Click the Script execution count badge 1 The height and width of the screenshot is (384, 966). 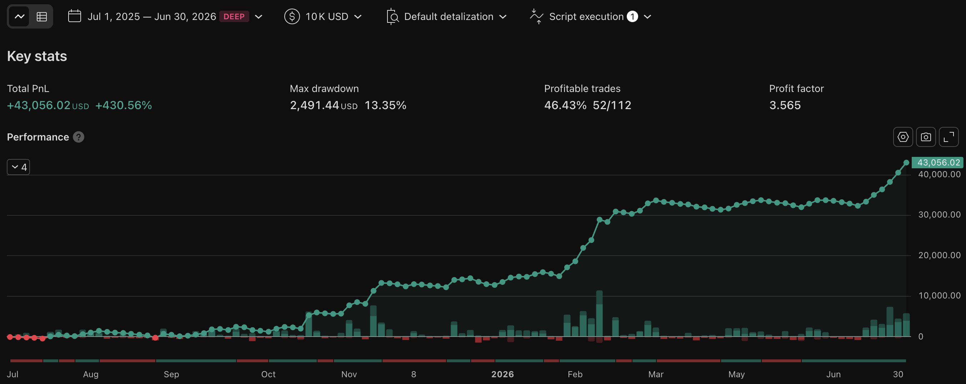632,16
